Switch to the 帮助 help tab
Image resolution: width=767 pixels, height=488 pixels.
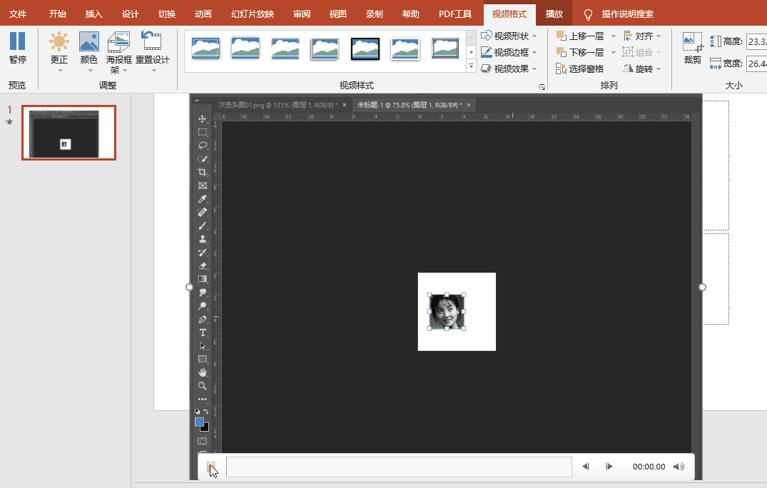click(411, 14)
